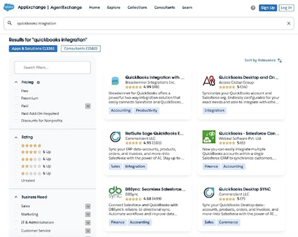Viewport: 298px width, 237px height.
Task: Open the Learn menu
Action: (x=187, y=7)
